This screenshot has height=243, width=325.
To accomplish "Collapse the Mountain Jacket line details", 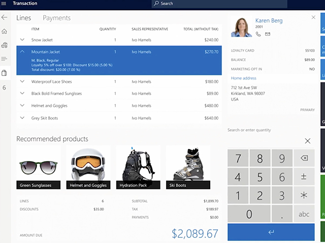I will tap(22, 52).
